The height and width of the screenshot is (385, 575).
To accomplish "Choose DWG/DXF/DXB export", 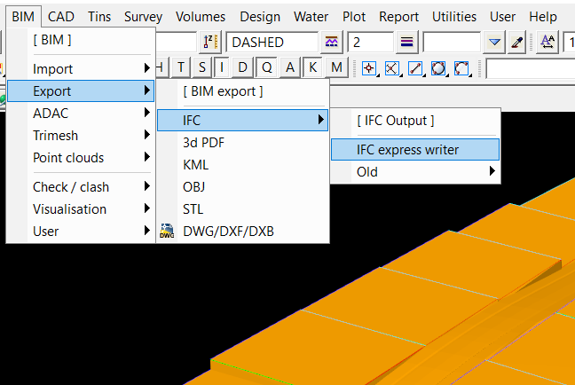I will tap(242, 232).
